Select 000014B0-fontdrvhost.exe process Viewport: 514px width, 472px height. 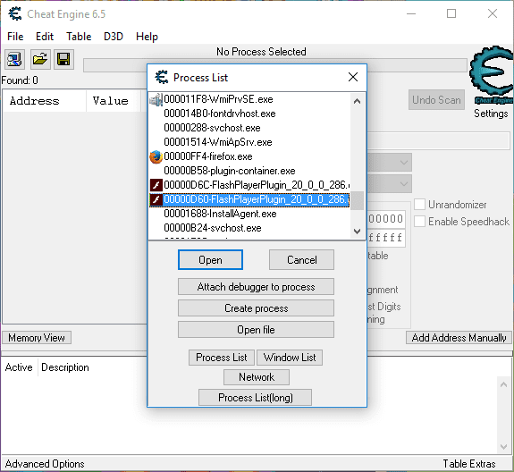pos(220,114)
